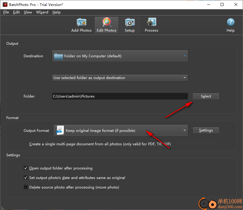Toggle Open output folder after processing
243x210 pixels.
coord(26,168)
